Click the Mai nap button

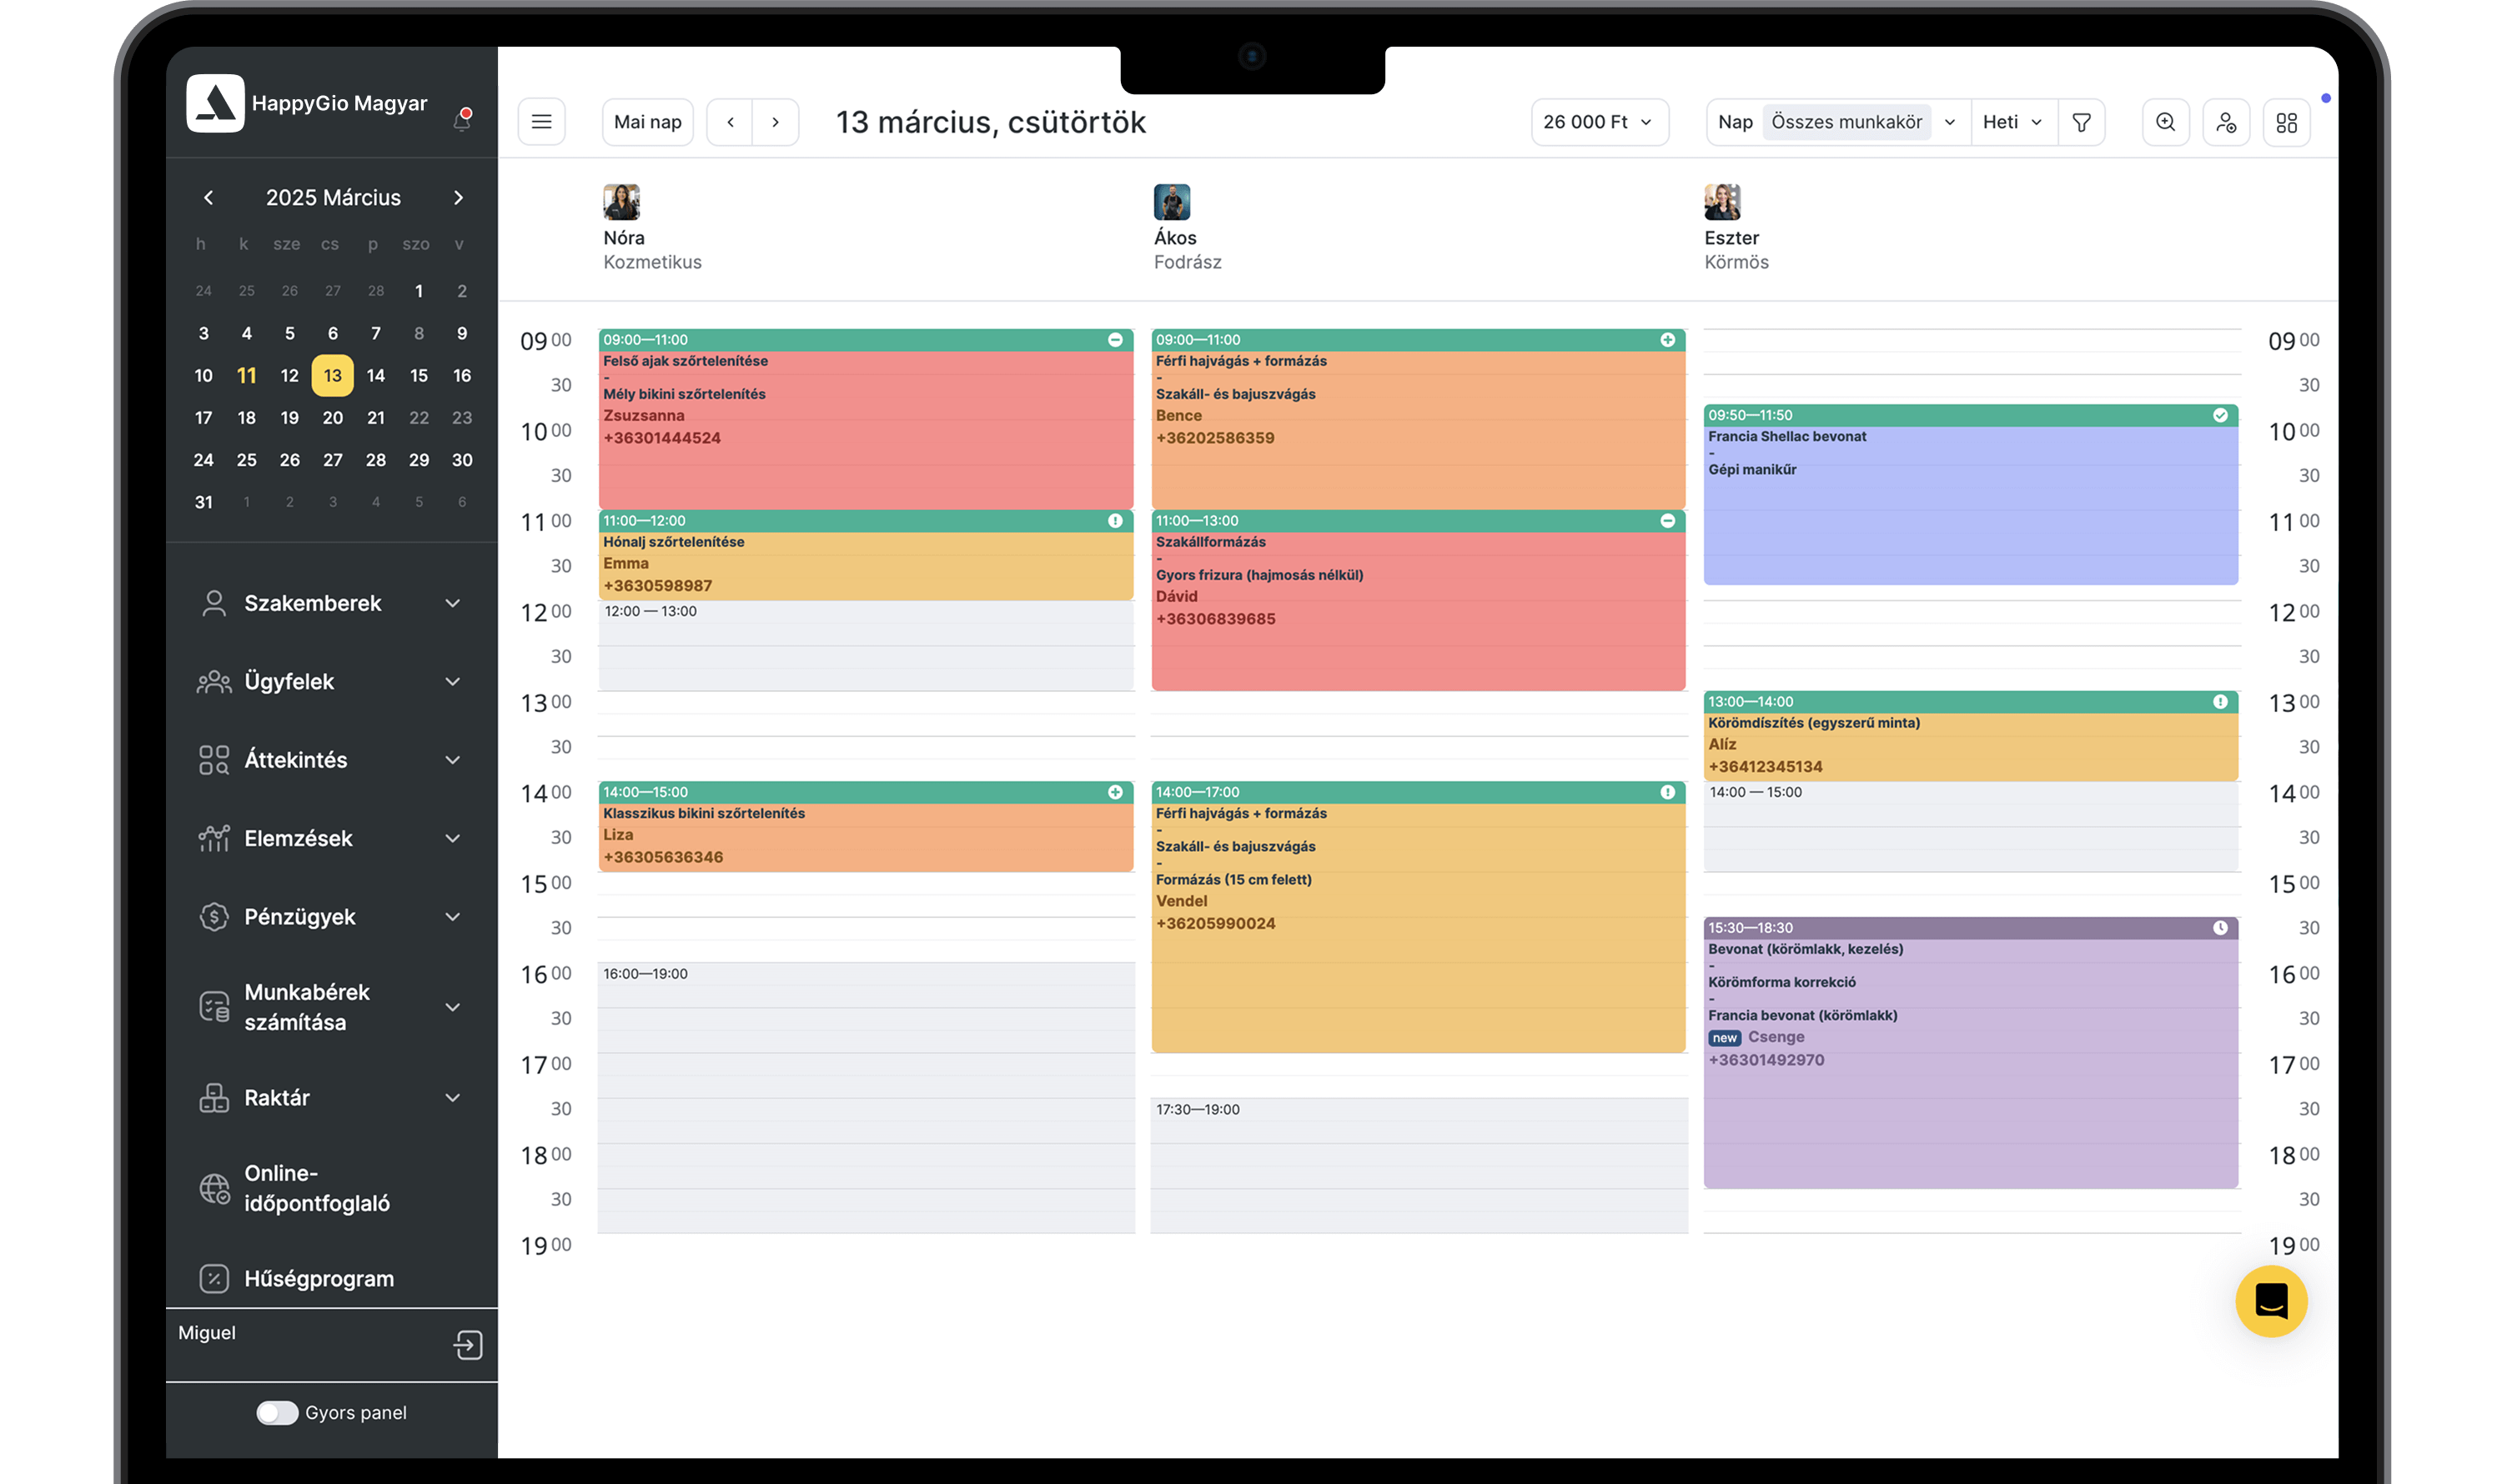pyautogui.click(x=647, y=122)
